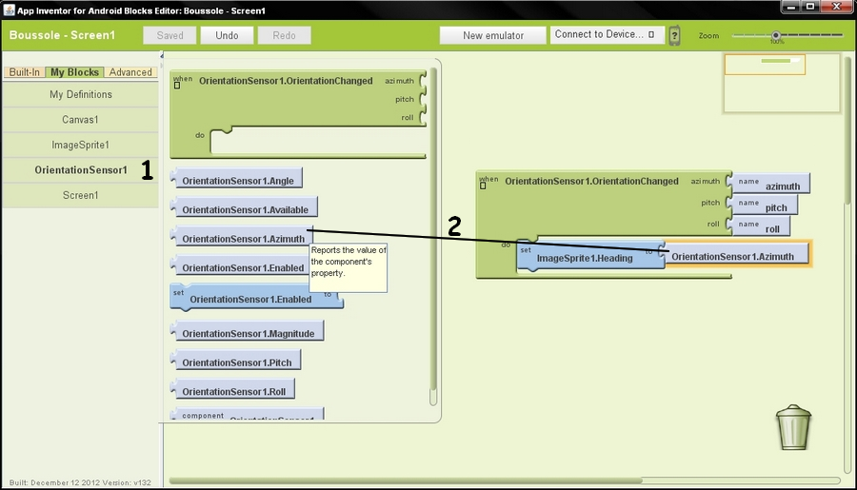Viewport: 857px width, 490px height.
Task: Click the workspace horizontal scrollbar
Action: [406, 480]
